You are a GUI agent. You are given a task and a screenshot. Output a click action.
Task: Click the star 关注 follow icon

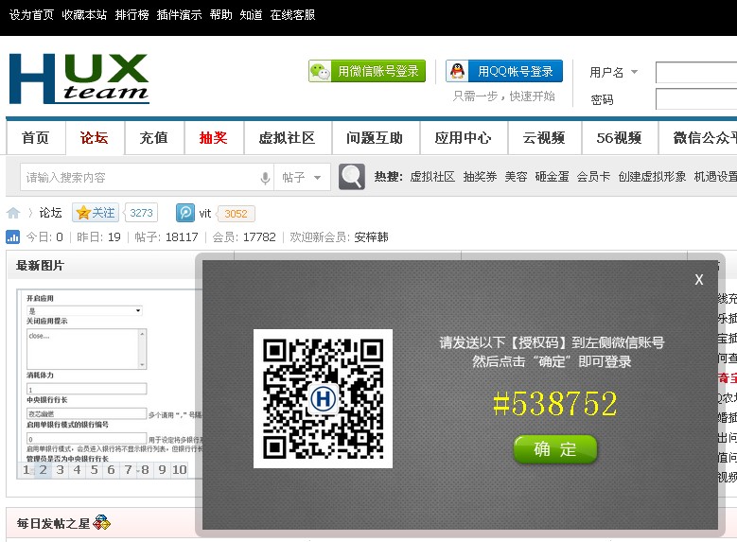(x=83, y=213)
